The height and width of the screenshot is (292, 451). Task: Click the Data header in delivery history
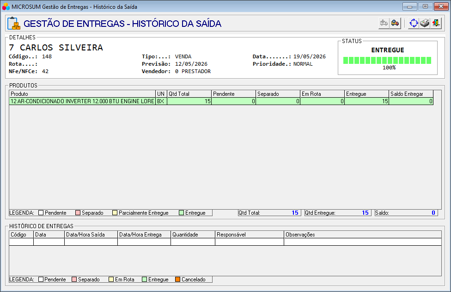click(x=49, y=235)
